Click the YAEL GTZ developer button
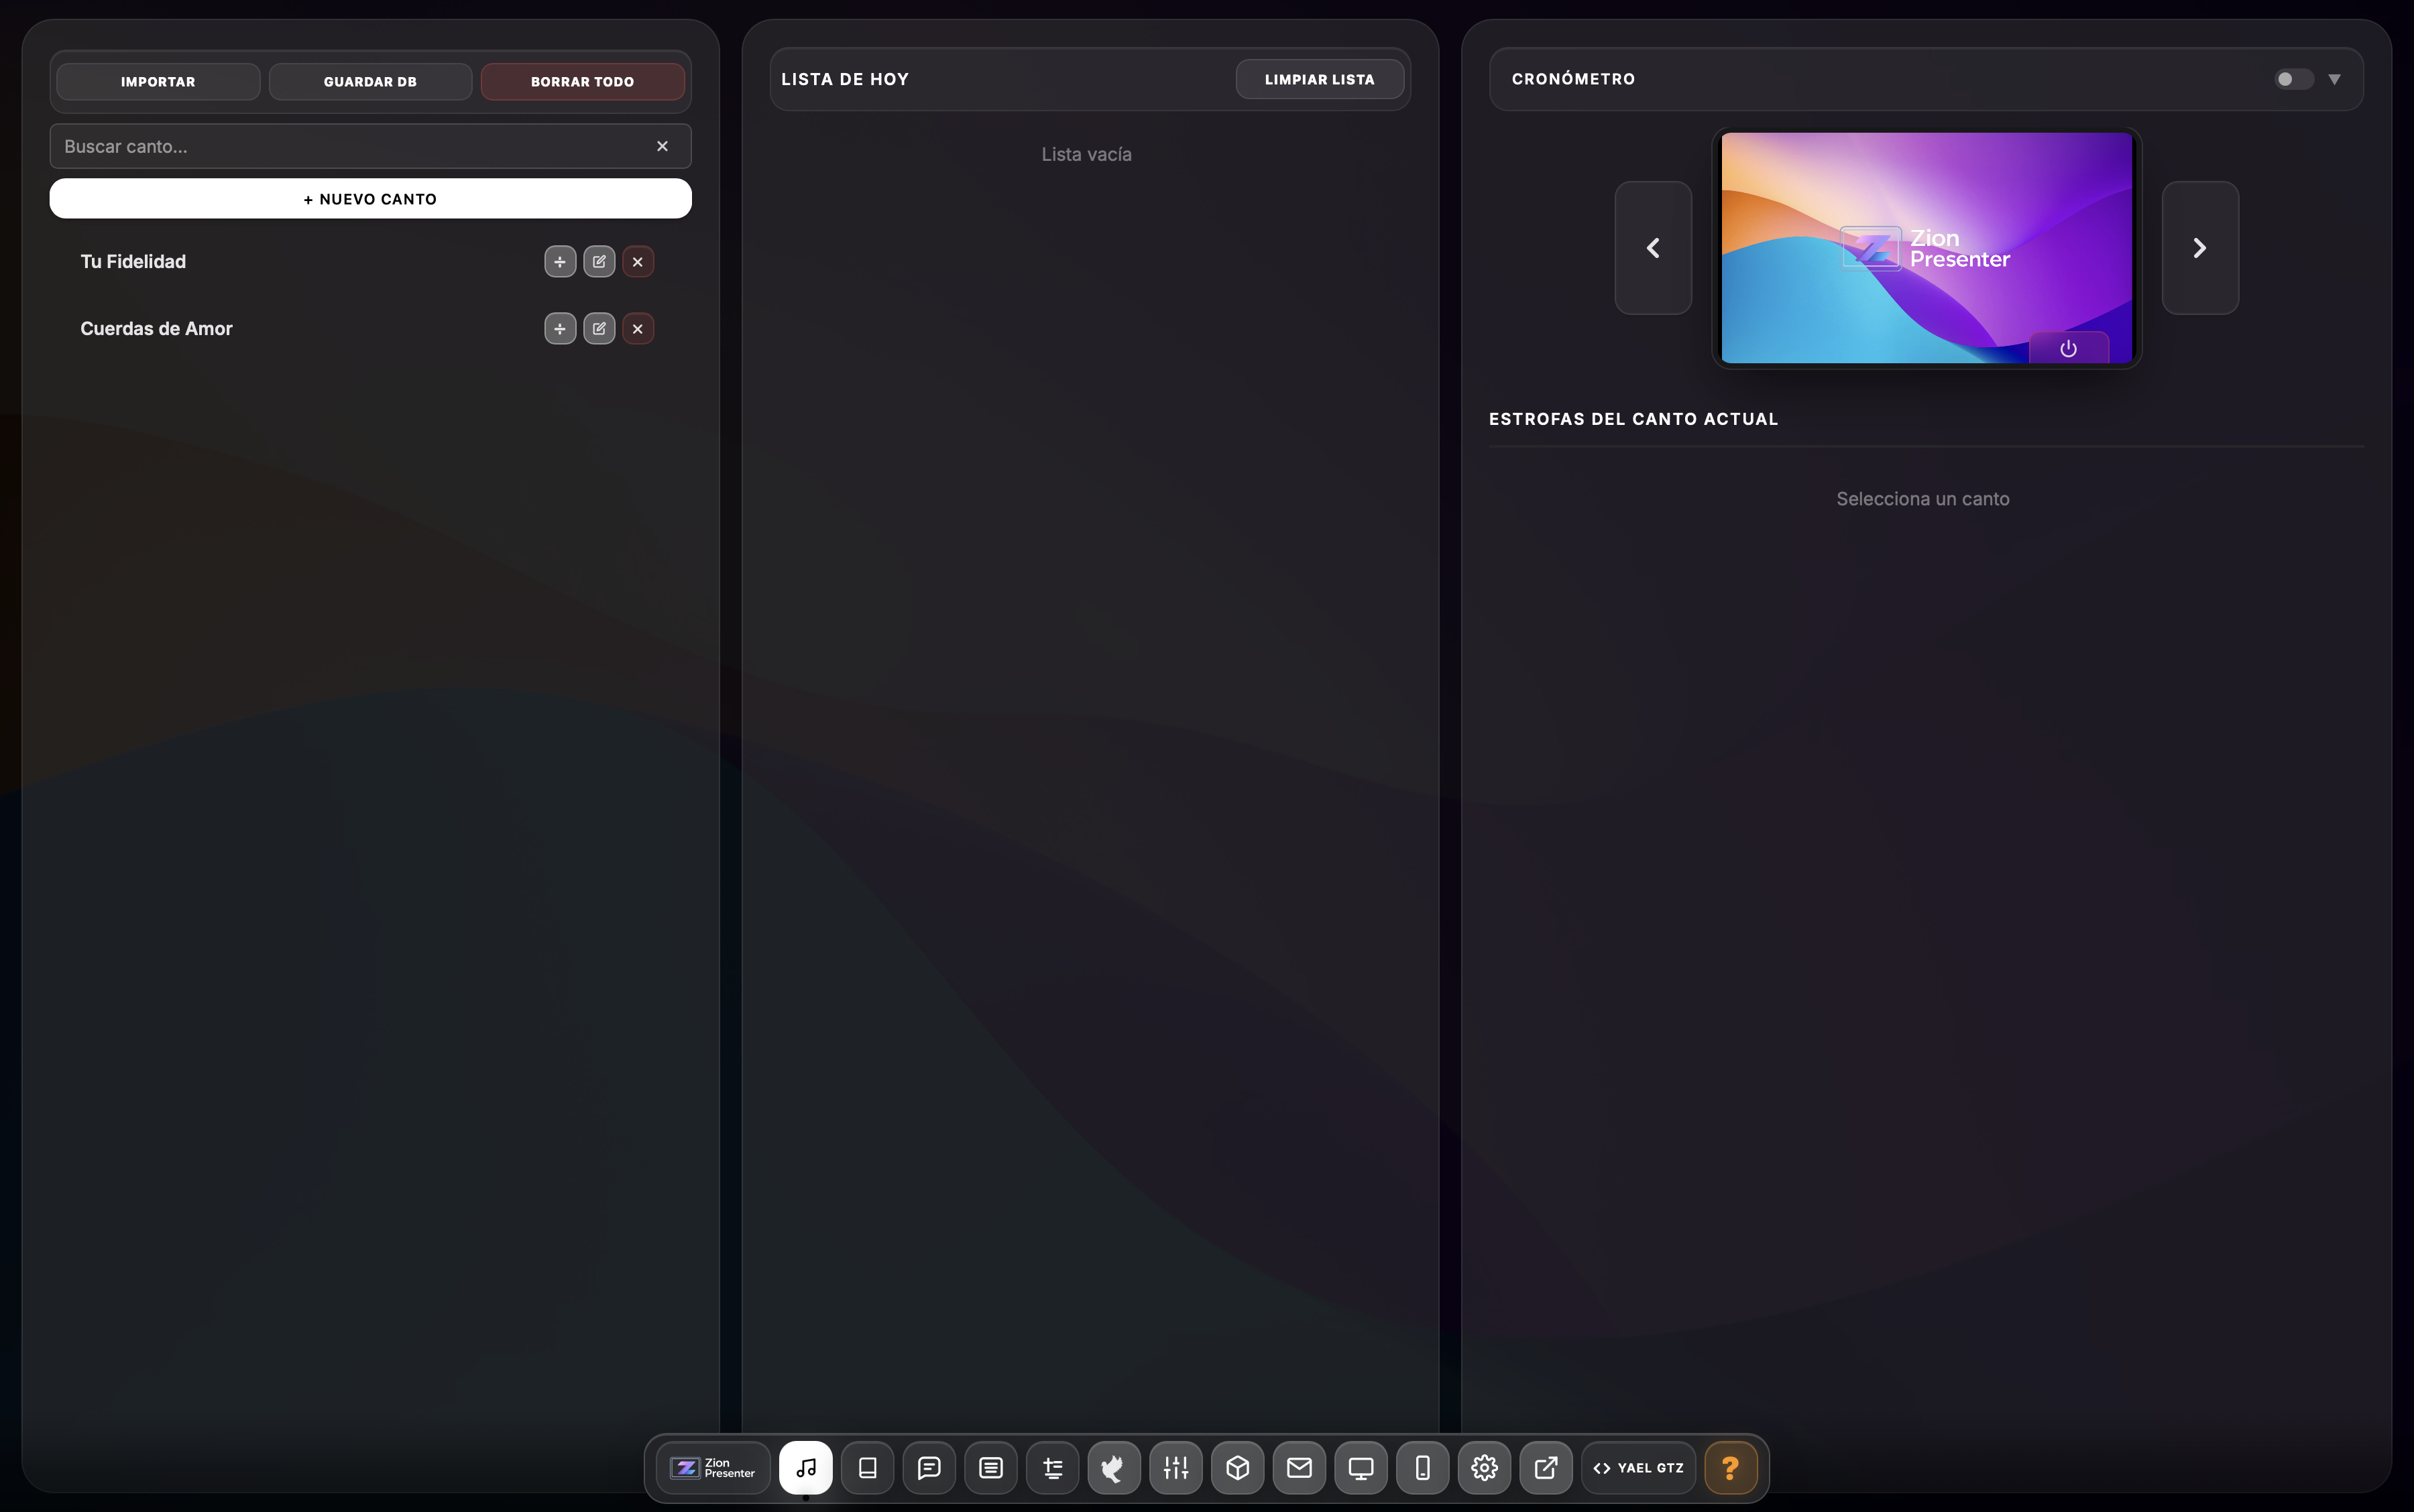 tap(1639, 1467)
